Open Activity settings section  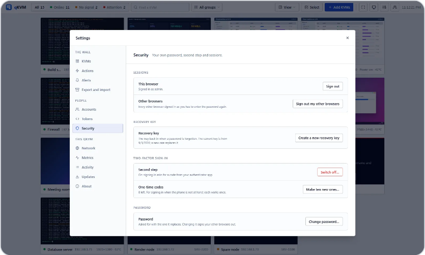click(98, 167)
